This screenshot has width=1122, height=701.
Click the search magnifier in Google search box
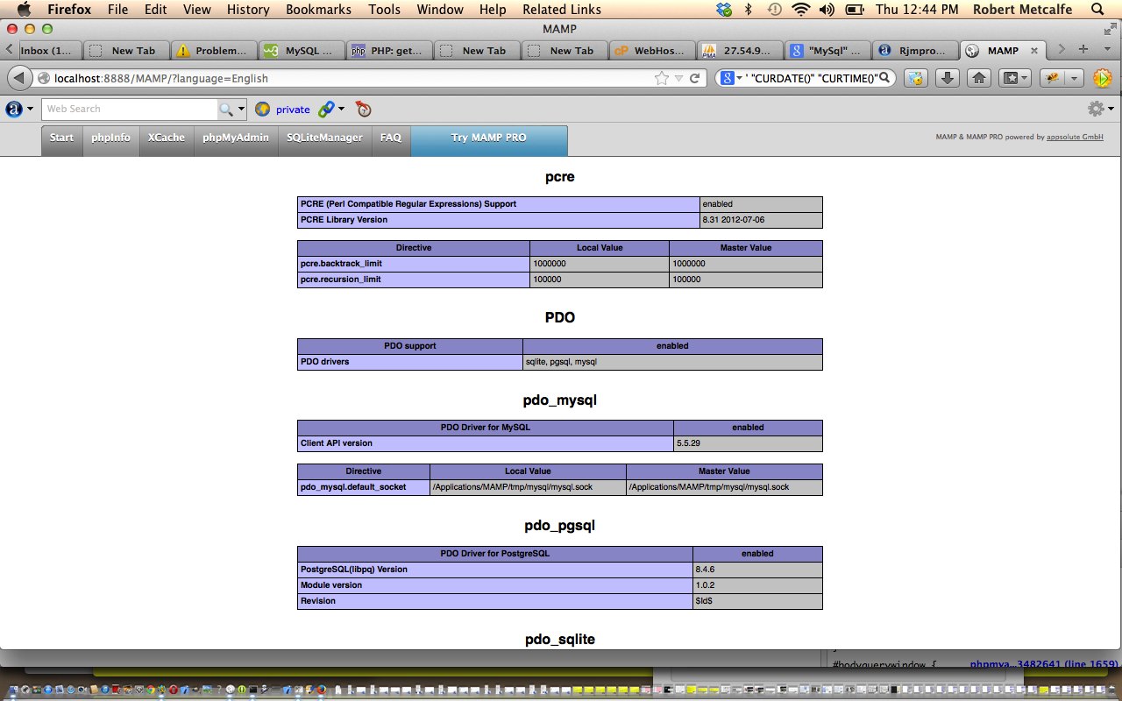[884, 78]
